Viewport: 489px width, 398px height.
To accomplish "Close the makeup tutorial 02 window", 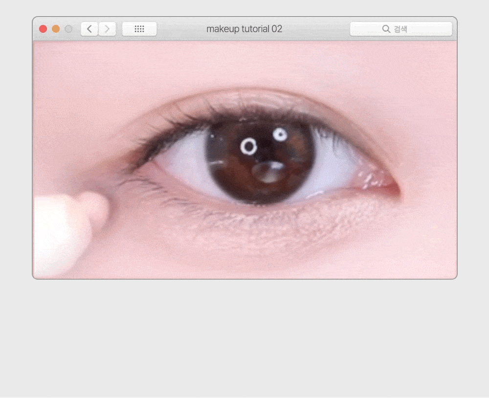I will coord(43,29).
